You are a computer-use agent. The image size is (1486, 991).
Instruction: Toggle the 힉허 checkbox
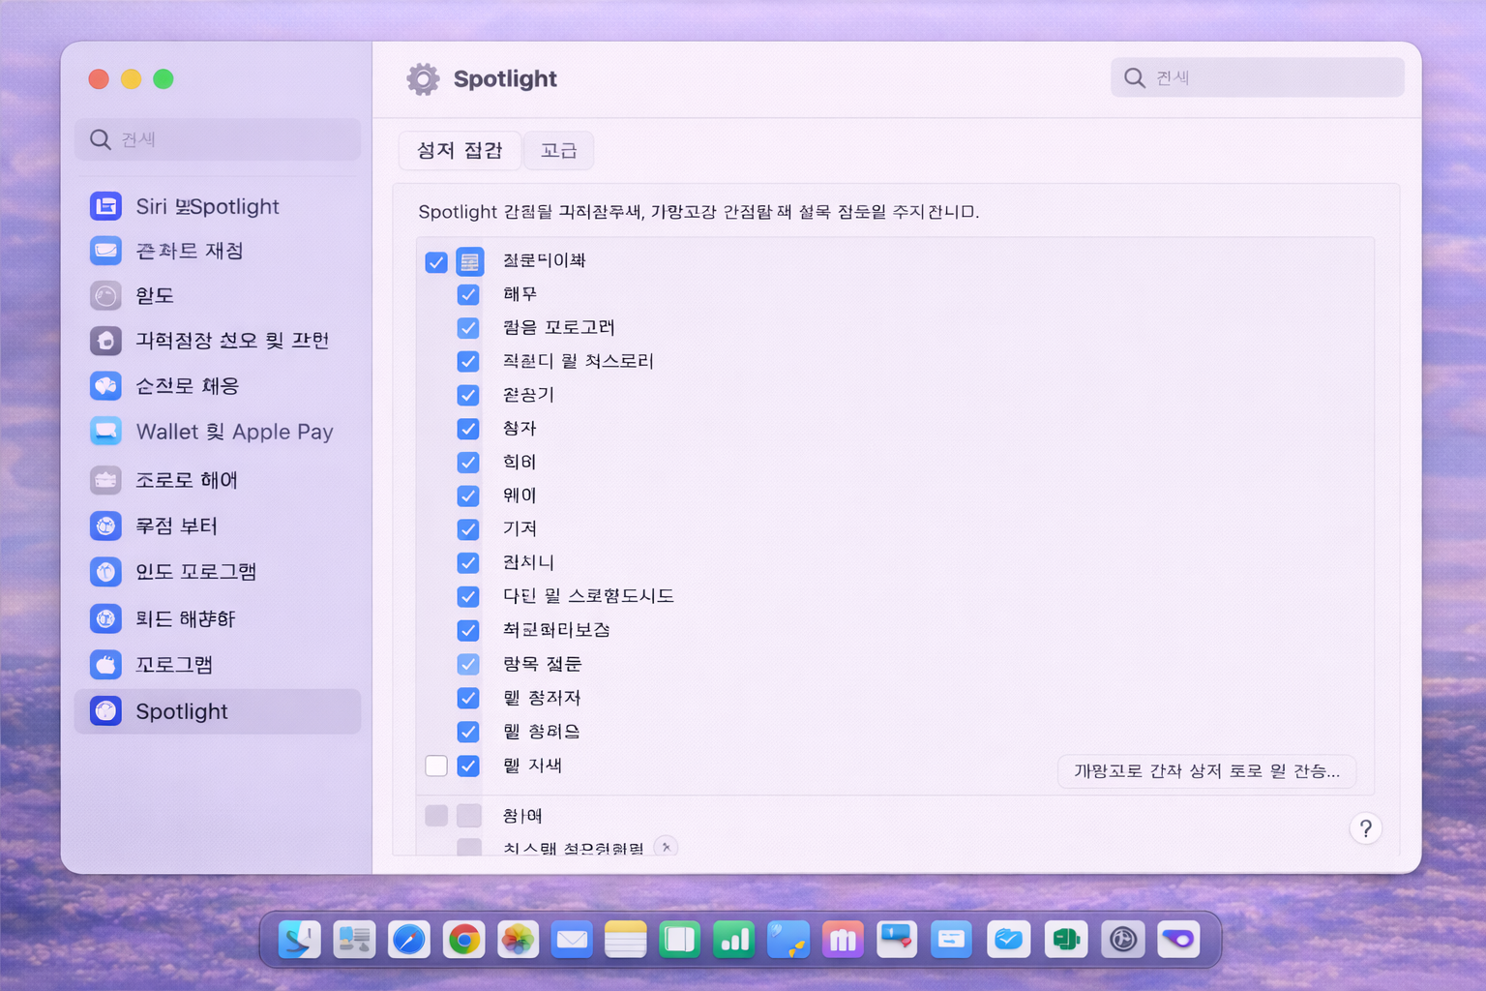(468, 462)
